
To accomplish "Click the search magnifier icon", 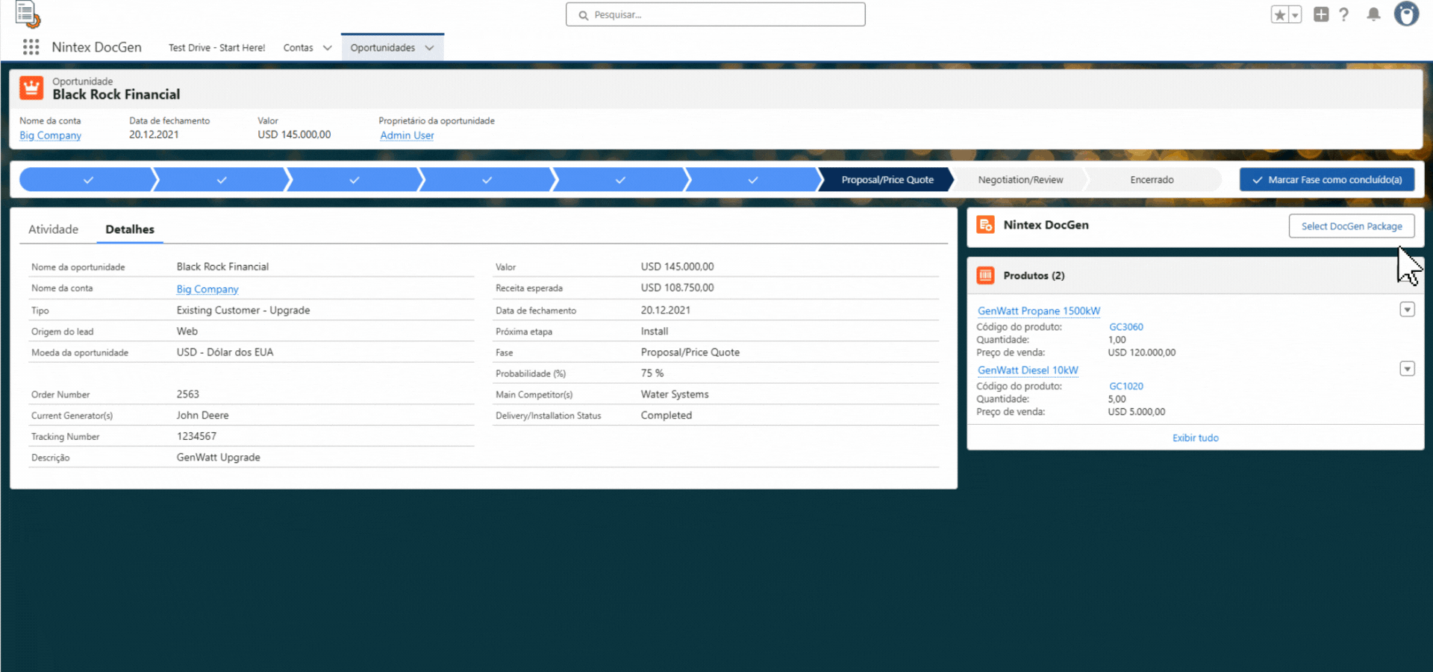I will tap(584, 15).
